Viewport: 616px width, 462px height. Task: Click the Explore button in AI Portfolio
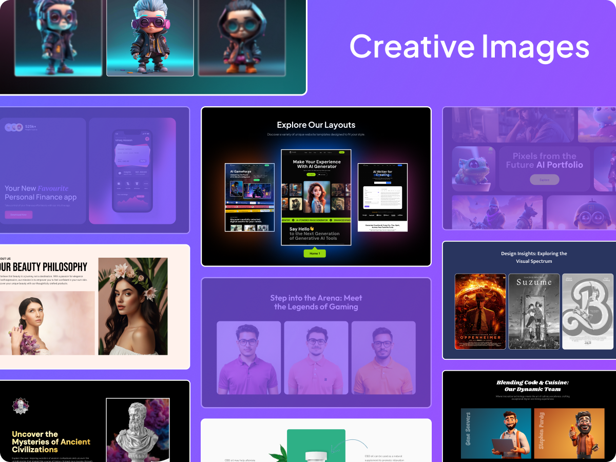tap(544, 180)
